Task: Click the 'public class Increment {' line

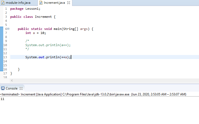Action: [33, 17]
